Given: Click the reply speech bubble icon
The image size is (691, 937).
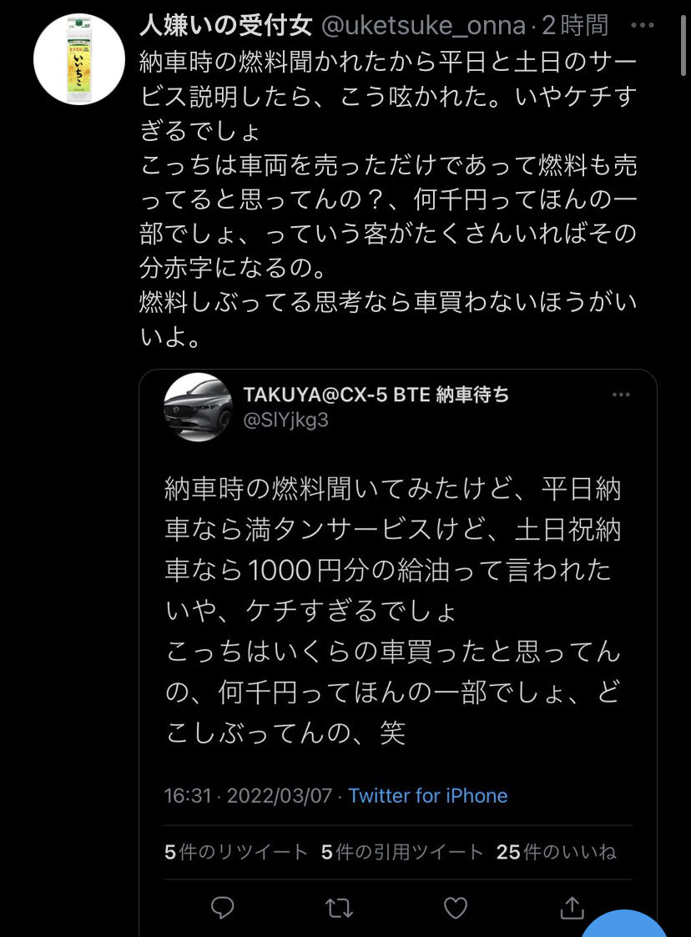Looking at the screenshot, I should pyautogui.click(x=222, y=907).
